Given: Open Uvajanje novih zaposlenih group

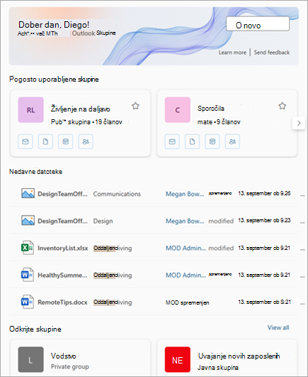Looking at the screenshot, I should point(227,358).
